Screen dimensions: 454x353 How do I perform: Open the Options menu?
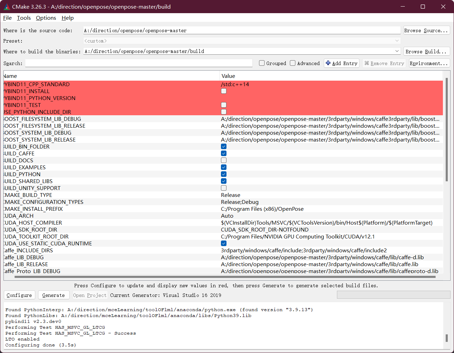pyautogui.click(x=46, y=18)
